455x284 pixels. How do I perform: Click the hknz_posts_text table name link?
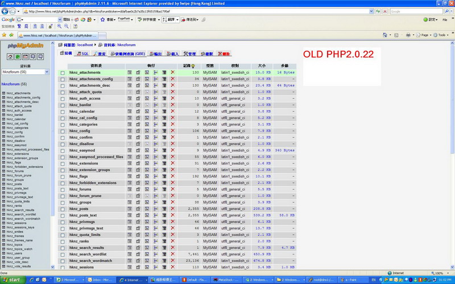point(86,215)
